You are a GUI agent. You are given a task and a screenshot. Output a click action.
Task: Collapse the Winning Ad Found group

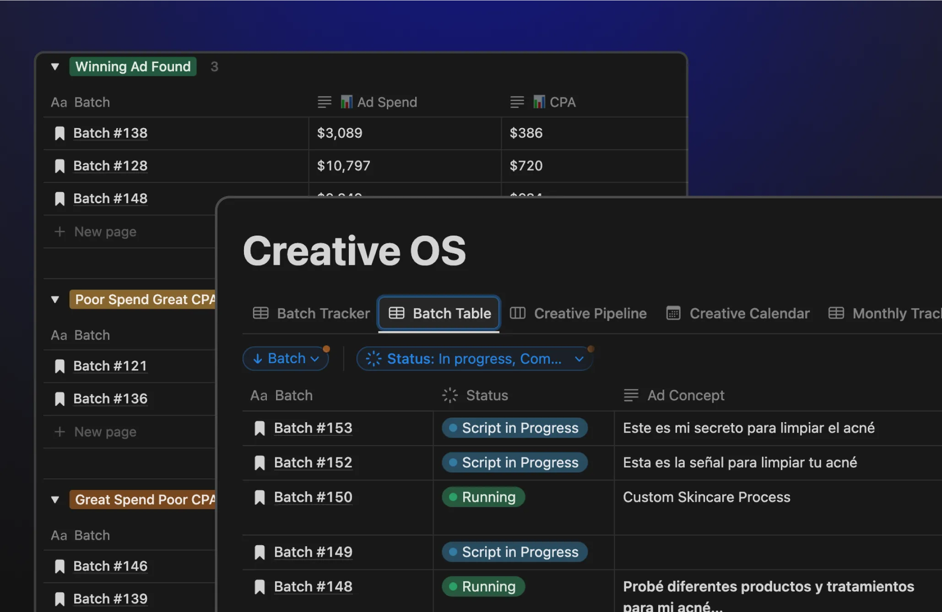55,67
